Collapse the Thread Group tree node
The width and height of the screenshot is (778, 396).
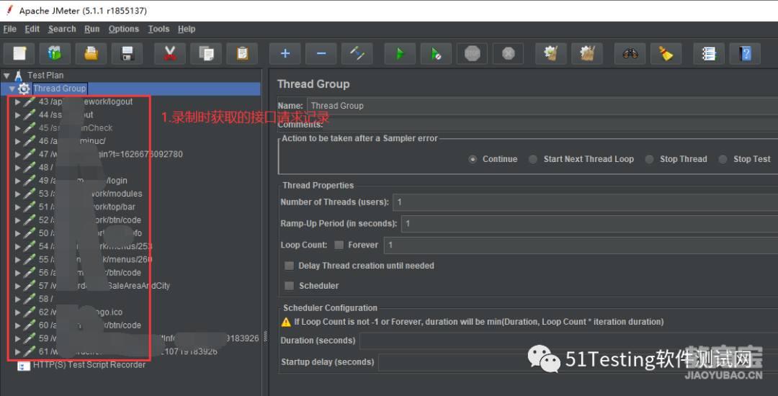[12, 89]
